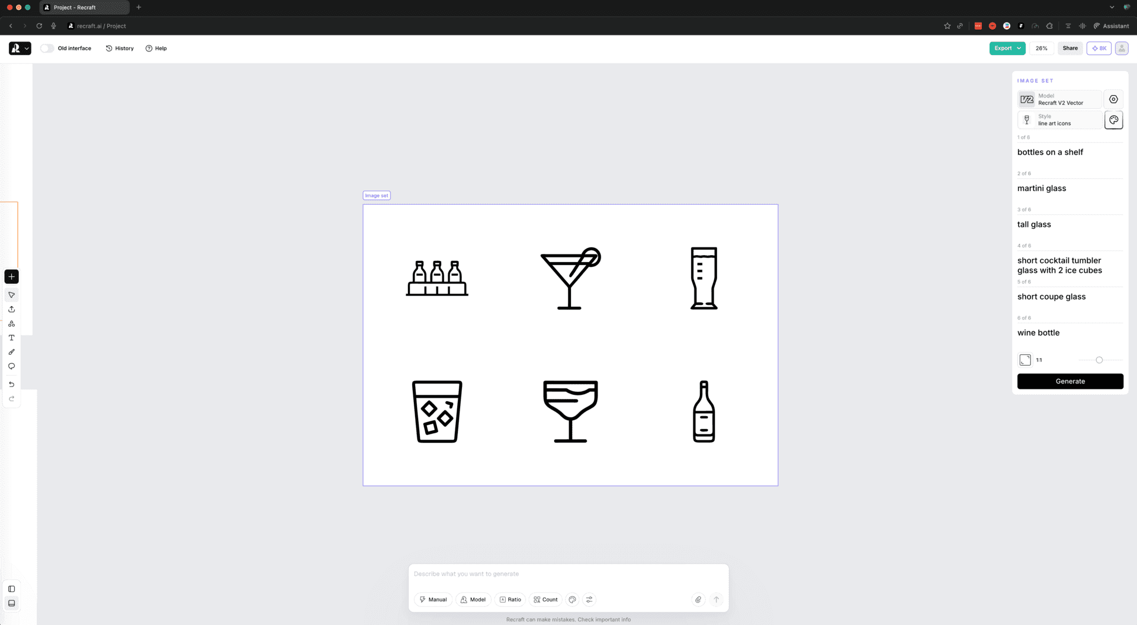Screen dimensions: 1137x625
Task: Click the black Generate button
Action: pyautogui.click(x=1070, y=381)
